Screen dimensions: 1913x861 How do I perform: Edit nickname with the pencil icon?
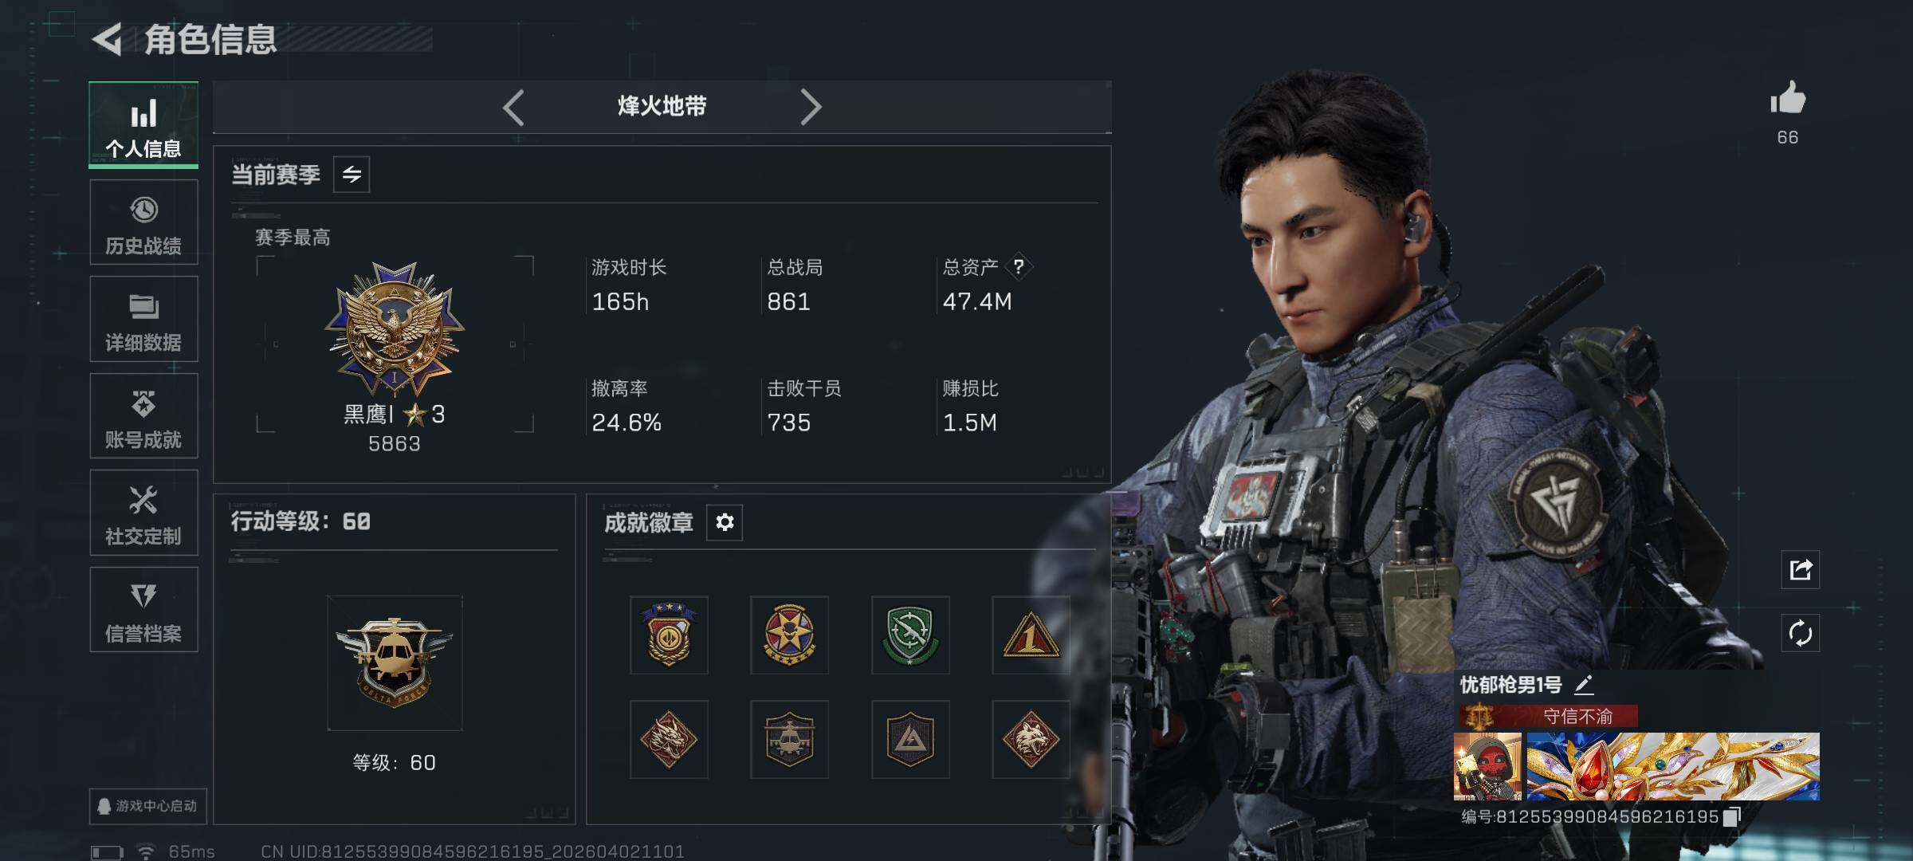(x=1584, y=684)
